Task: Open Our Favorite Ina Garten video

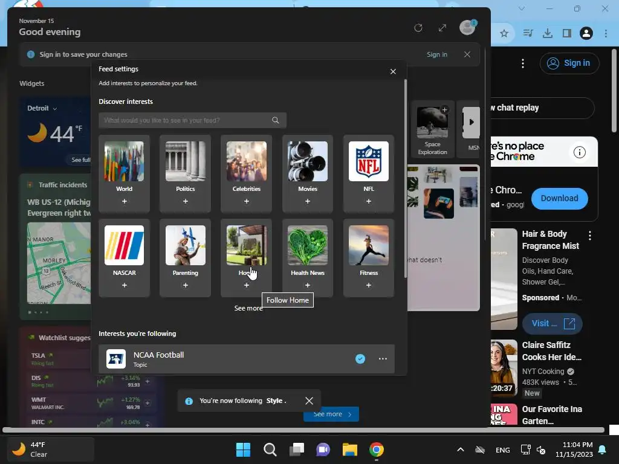Action: coord(551,415)
